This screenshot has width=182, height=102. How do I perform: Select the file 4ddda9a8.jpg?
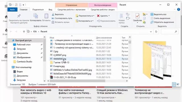click(60, 59)
